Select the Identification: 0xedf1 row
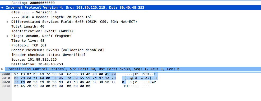The width and height of the screenshot is (261, 101). pyautogui.click(x=130, y=31)
